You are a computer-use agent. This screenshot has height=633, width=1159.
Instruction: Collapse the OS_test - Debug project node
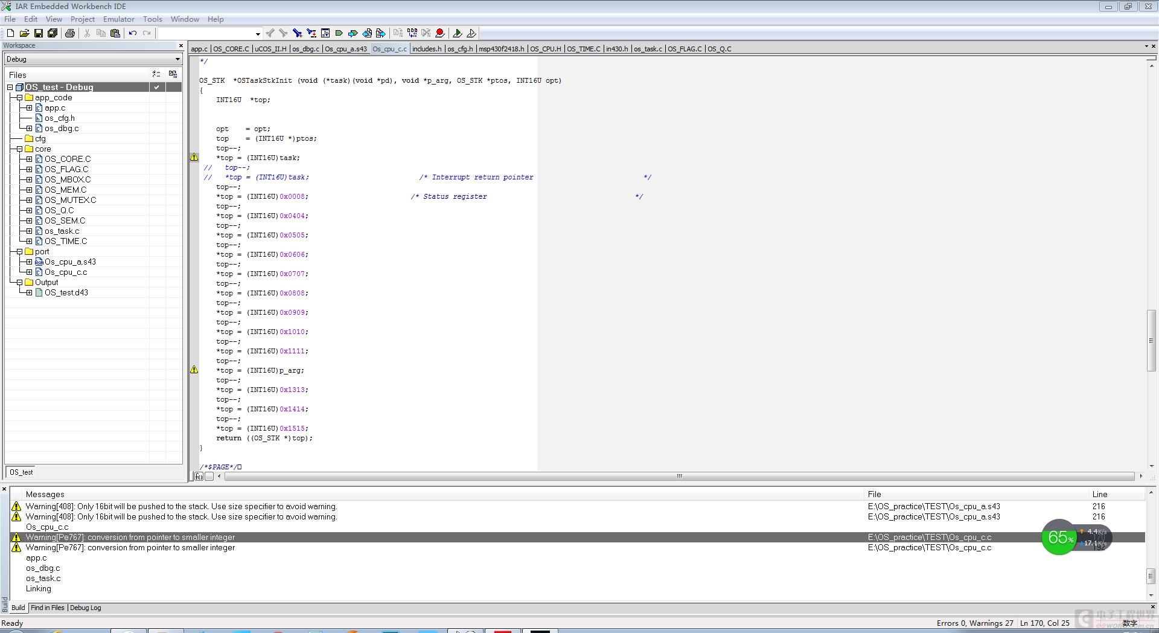click(10, 88)
